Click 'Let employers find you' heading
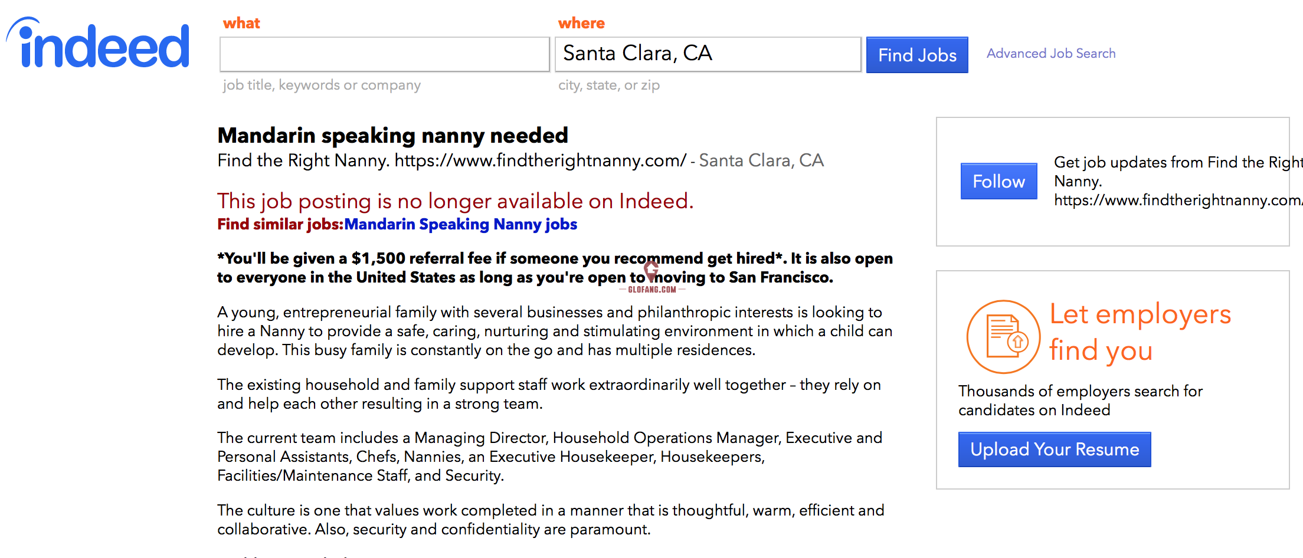The height and width of the screenshot is (558, 1303). click(1140, 332)
